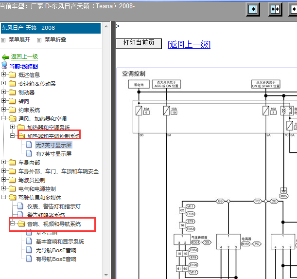
Task: Click the panel-right arrow icon in toolbar
Action: (253, 9)
